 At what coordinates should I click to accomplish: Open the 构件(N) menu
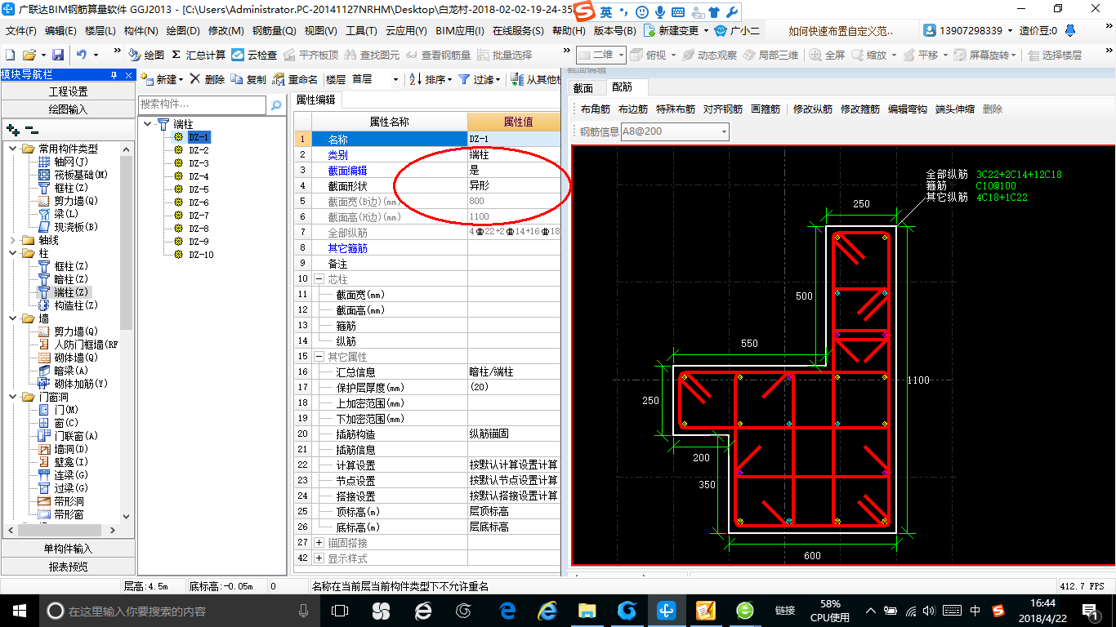[x=141, y=31]
